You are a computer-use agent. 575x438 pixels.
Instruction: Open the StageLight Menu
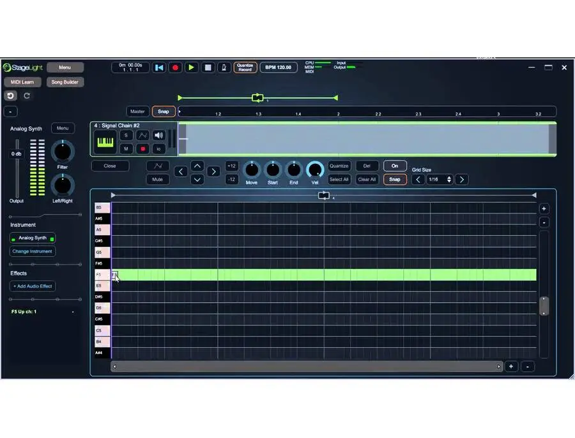coord(65,67)
